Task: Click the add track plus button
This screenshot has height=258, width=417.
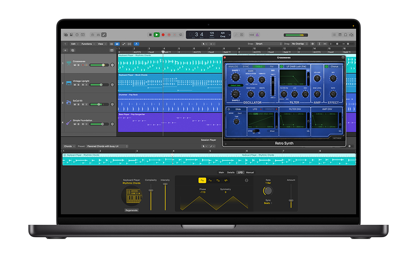Action: coord(65,50)
